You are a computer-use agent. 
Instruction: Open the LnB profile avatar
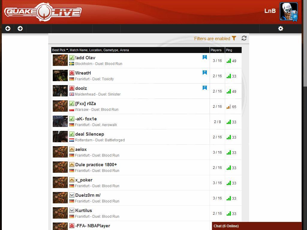[289, 12]
